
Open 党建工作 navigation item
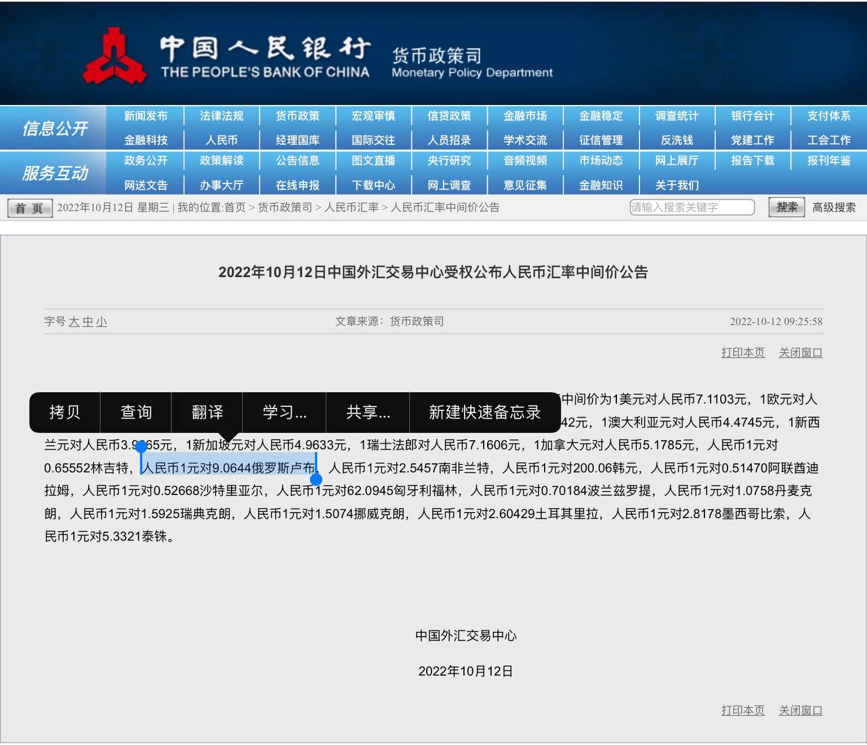tap(753, 140)
